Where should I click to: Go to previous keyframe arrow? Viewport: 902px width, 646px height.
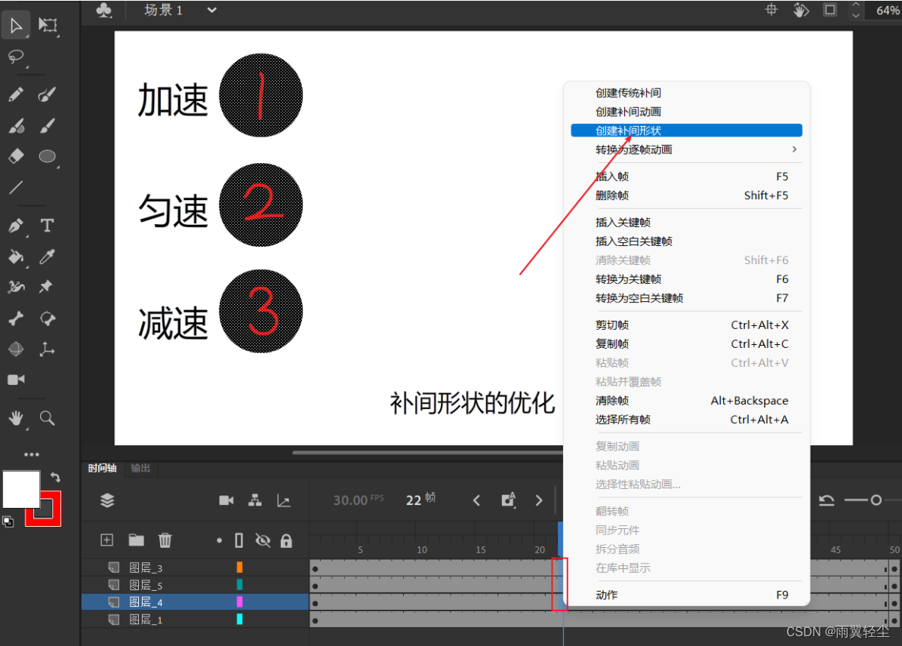coord(477,500)
